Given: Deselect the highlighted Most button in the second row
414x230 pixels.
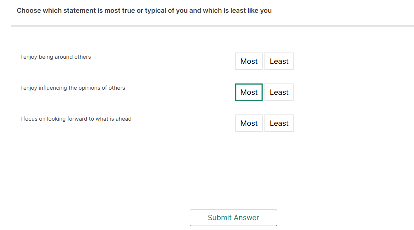Looking at the screenshot, I should coord(249,92).
